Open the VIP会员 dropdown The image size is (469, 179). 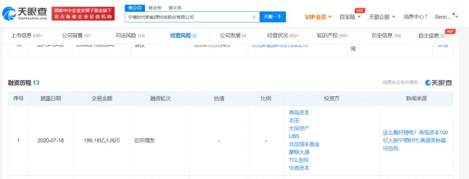pos(318,17)
